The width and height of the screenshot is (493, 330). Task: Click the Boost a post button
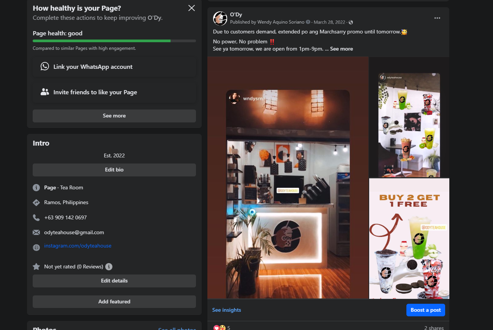point(425,310)
